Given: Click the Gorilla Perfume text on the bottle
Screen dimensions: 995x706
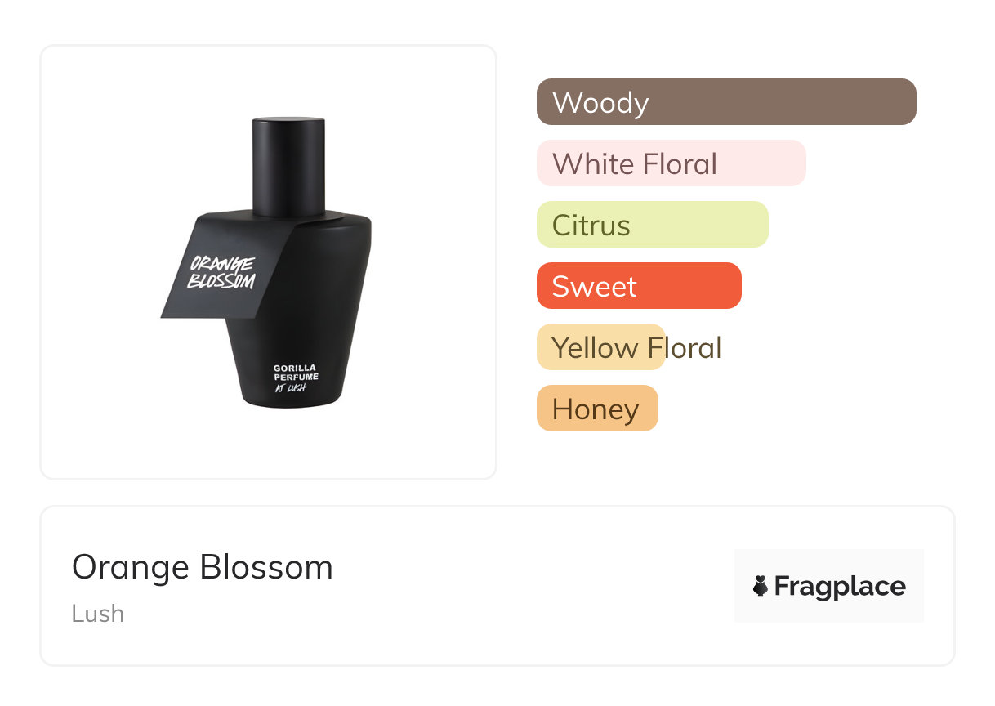Looking at the screenshot, I should click(x=296, y=373).
